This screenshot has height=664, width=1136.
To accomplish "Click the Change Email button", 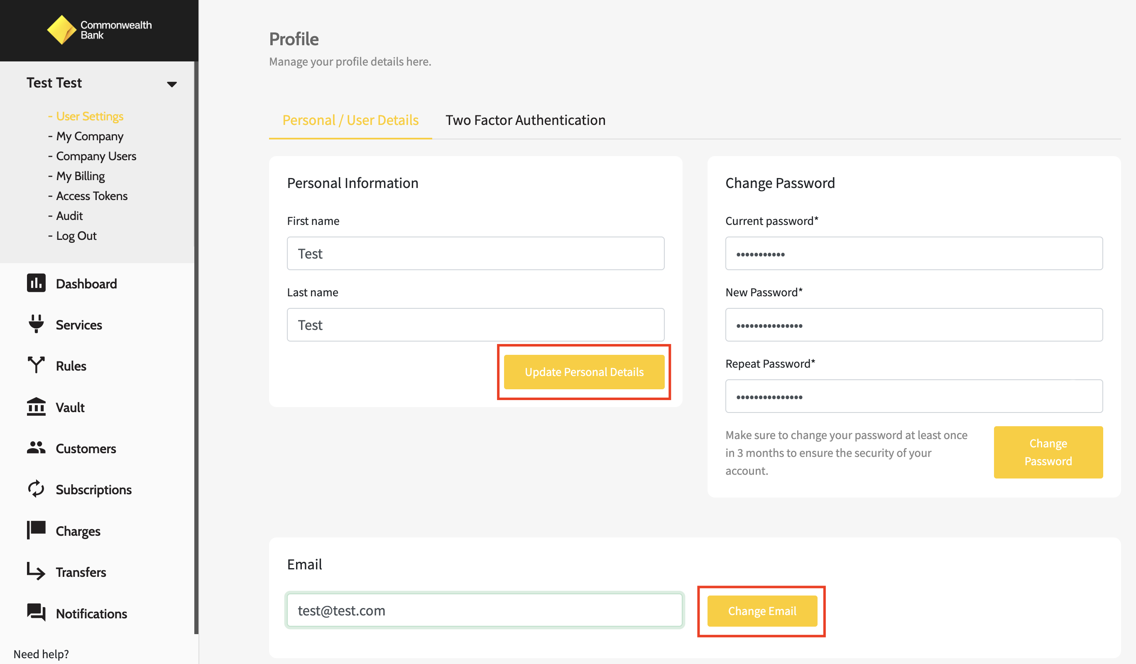I will pos(761,610).
